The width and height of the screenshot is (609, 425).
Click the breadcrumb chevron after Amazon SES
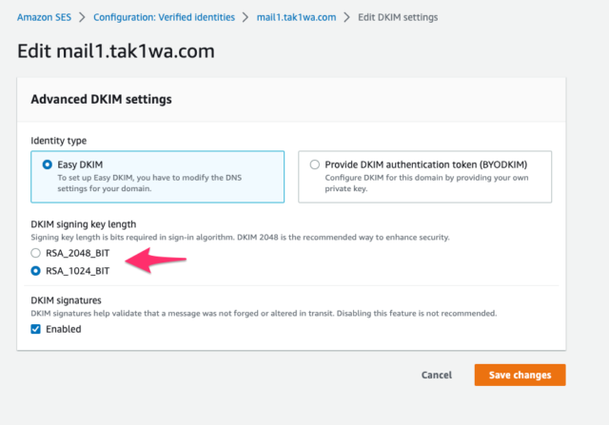pos(82,17)
